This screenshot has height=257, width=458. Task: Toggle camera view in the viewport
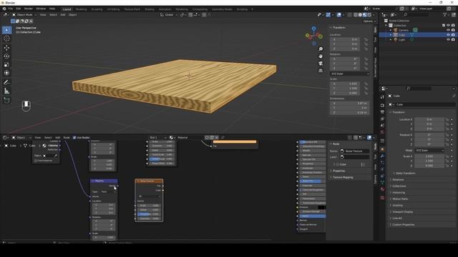tap(321, 64)
